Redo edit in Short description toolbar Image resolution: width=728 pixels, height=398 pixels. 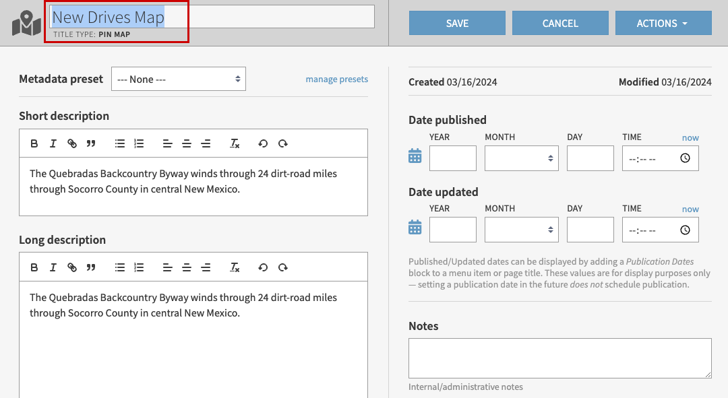pos(283,143)
